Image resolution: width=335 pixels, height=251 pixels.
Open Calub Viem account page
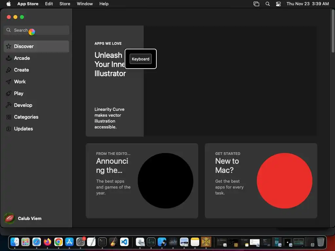pos(23,218)
